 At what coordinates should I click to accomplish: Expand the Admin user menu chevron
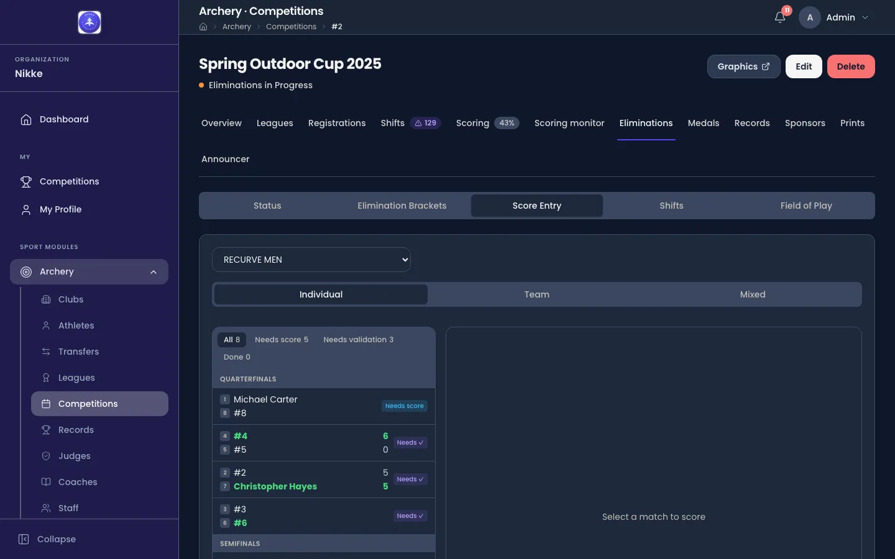tap(865, 17)
